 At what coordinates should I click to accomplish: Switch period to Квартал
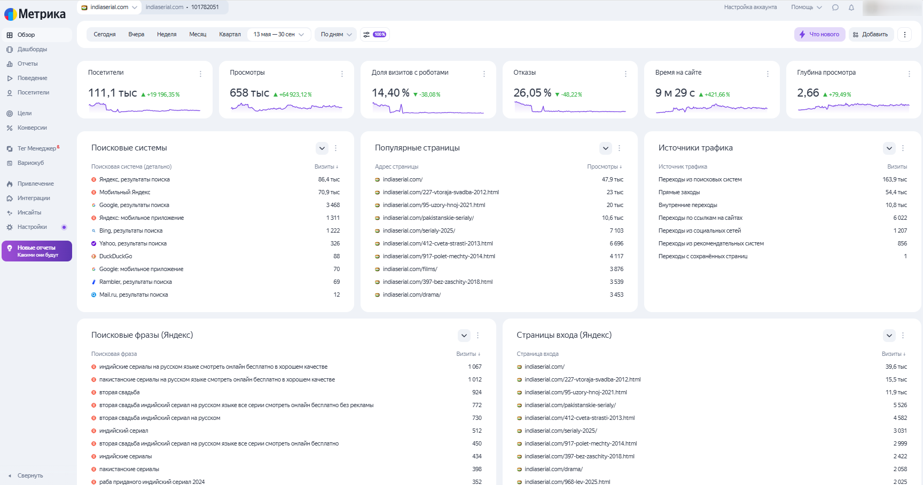[230, 35]
